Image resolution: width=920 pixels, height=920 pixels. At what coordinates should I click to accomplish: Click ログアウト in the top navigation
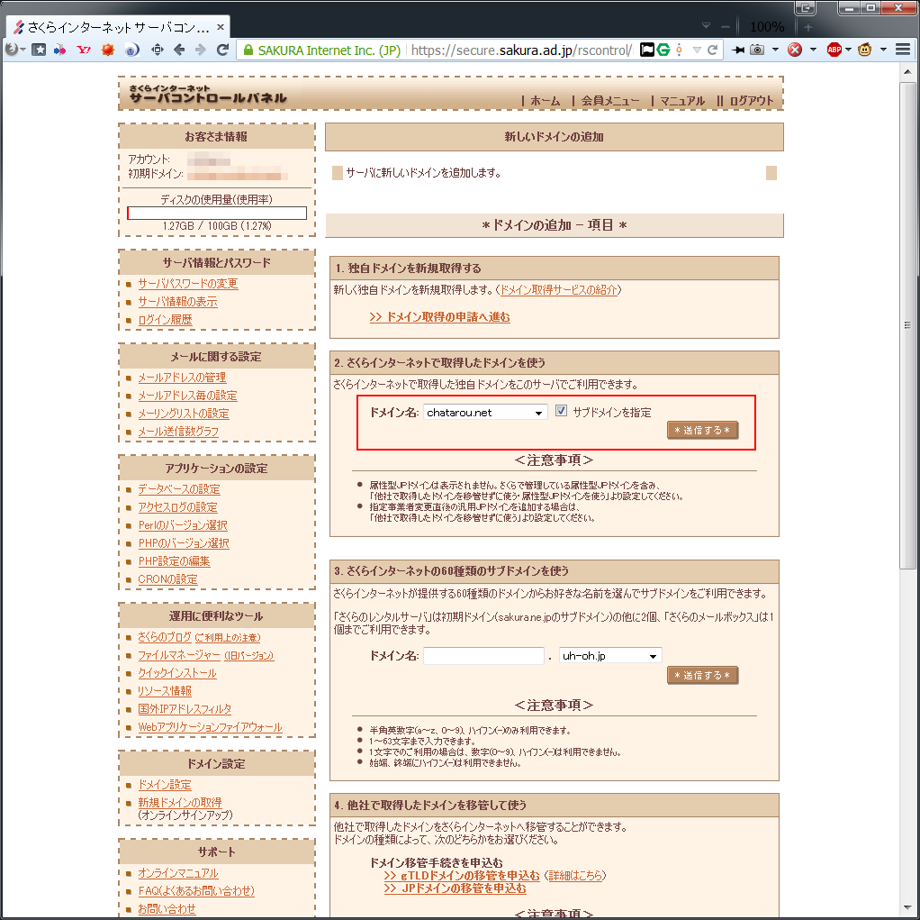(x=752, y=101)
